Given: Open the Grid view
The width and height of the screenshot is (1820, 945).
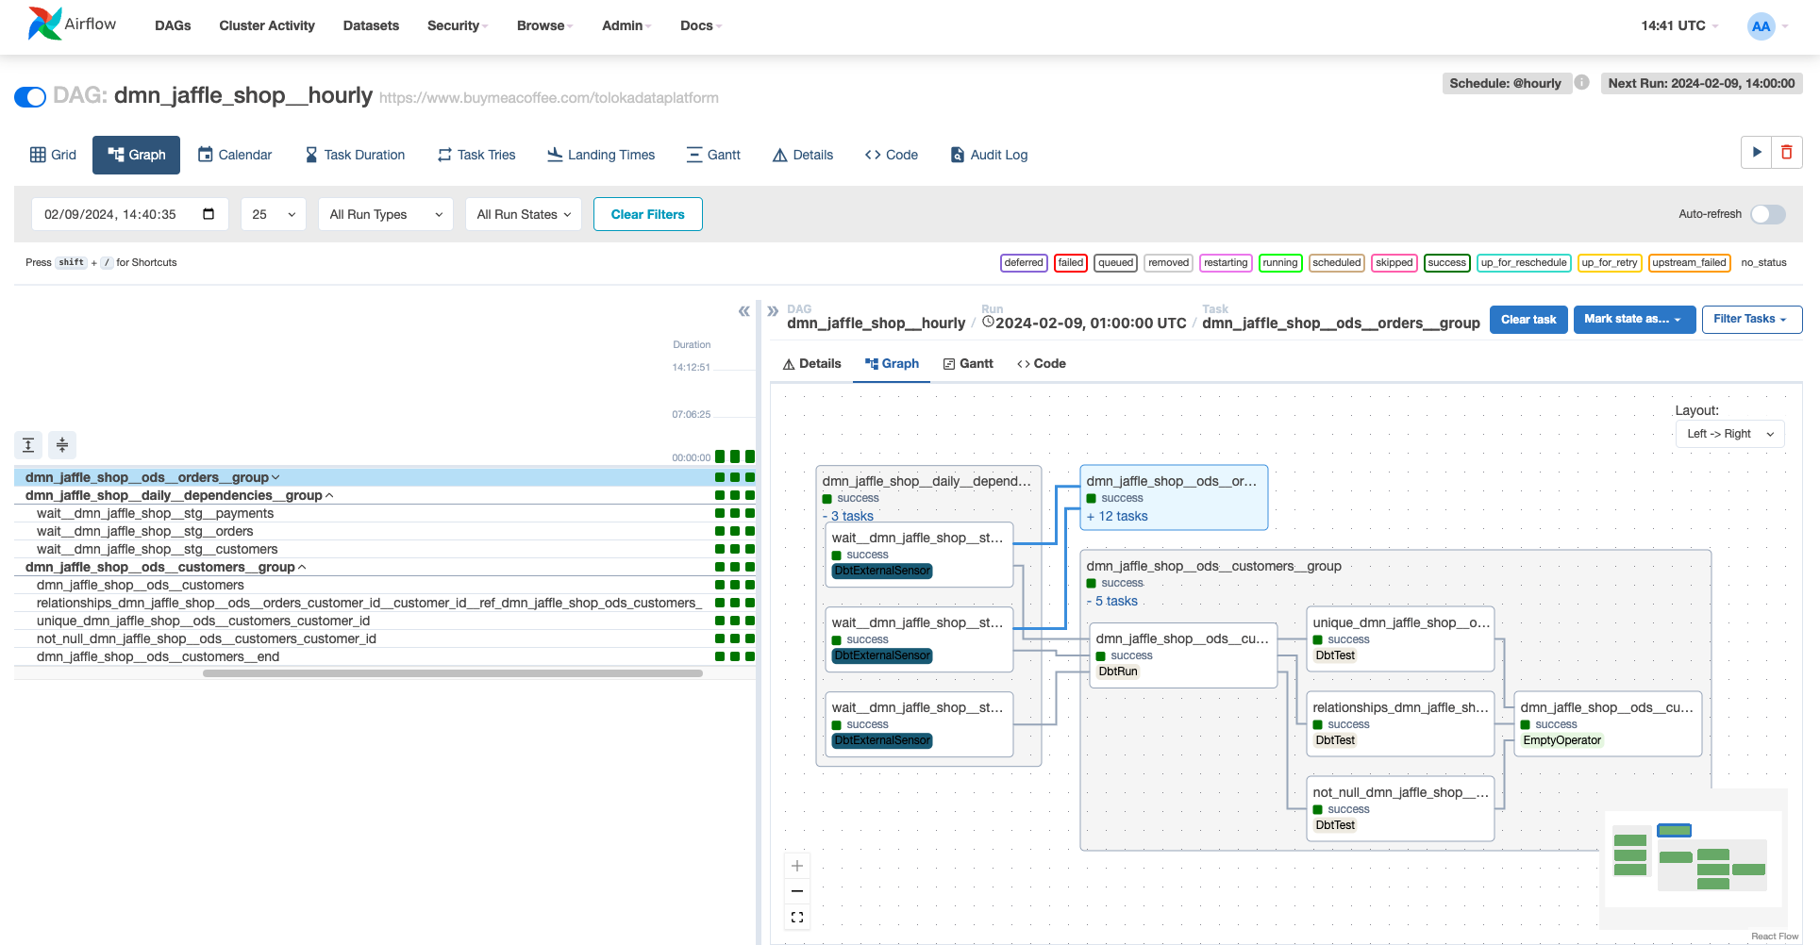Looking at the screenshot, I should [53, 155].
